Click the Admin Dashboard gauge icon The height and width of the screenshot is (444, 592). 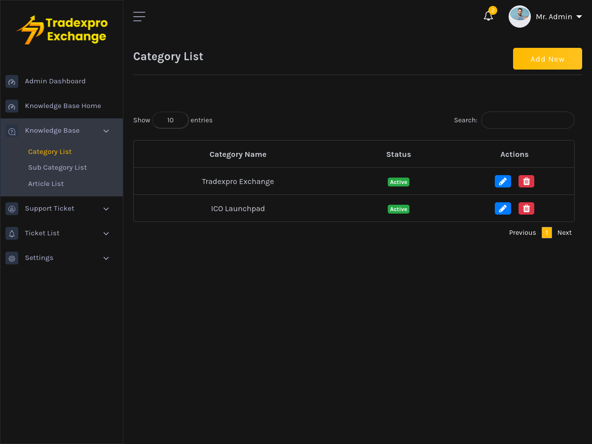12,81
